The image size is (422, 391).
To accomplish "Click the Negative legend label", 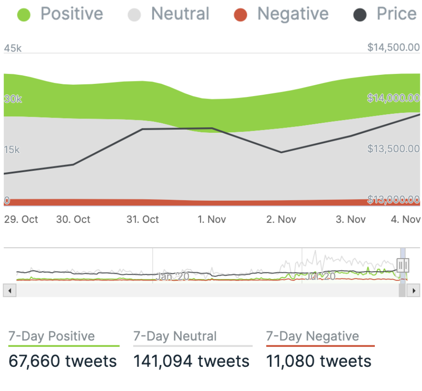I will [x=293, y=14].
